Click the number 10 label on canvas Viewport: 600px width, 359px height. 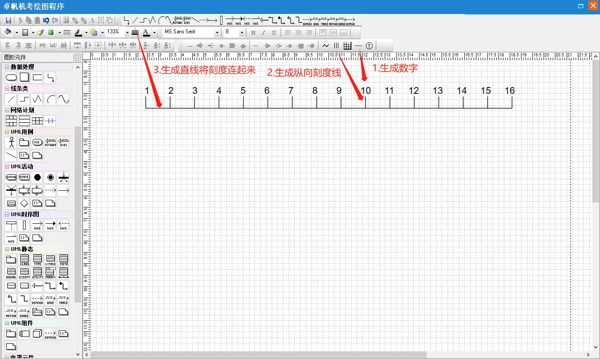pos(365,91)
